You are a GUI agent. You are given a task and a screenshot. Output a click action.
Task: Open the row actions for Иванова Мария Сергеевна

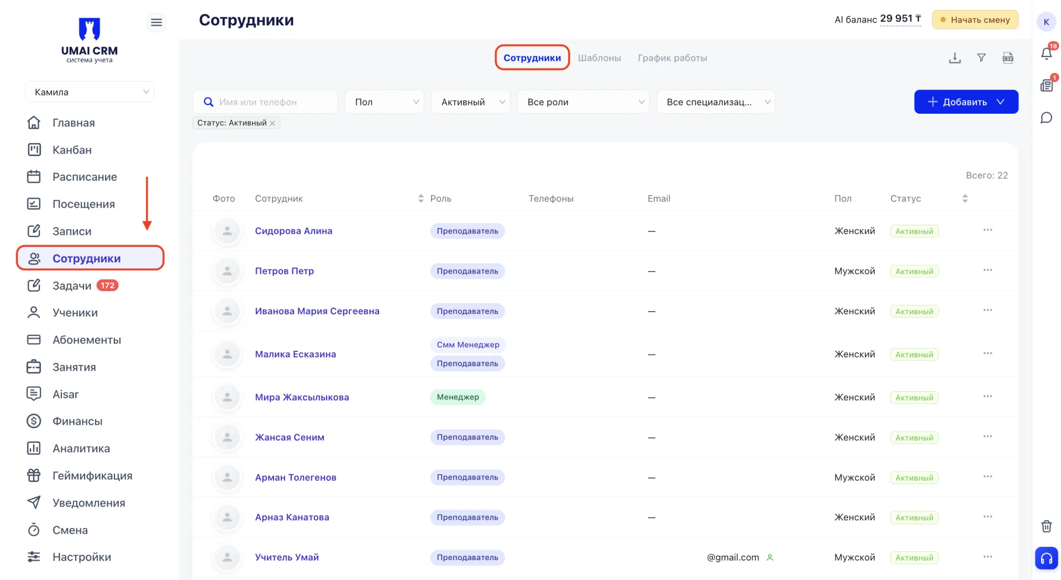click(988, 310)
